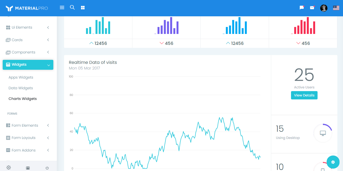Click the user profile avatar
The width and height of the screenshot is (343, 171).
[324, 8]
